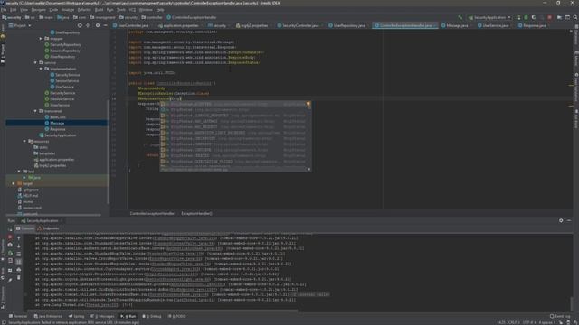Expand the mapper folder
This screenshot has height=325, width=579.
coord(41,38)
